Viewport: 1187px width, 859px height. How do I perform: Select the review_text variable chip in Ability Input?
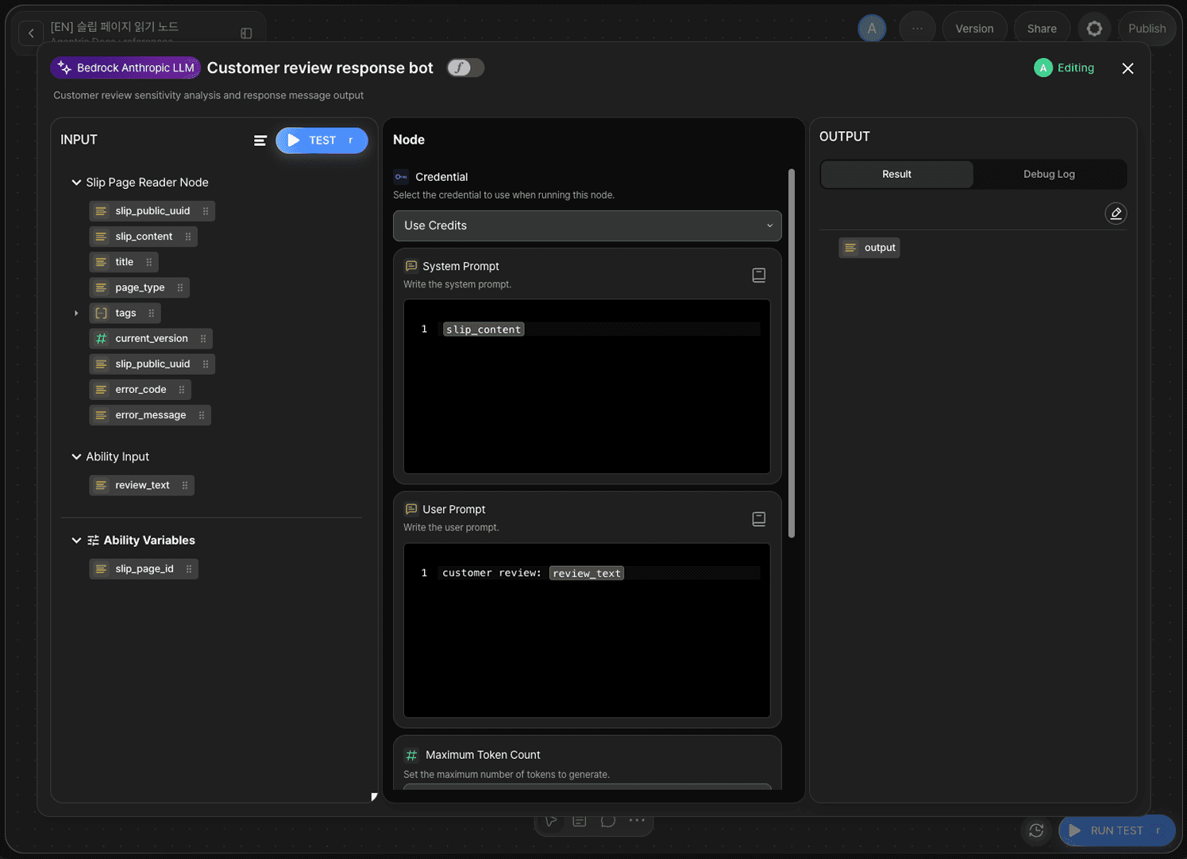141,485
